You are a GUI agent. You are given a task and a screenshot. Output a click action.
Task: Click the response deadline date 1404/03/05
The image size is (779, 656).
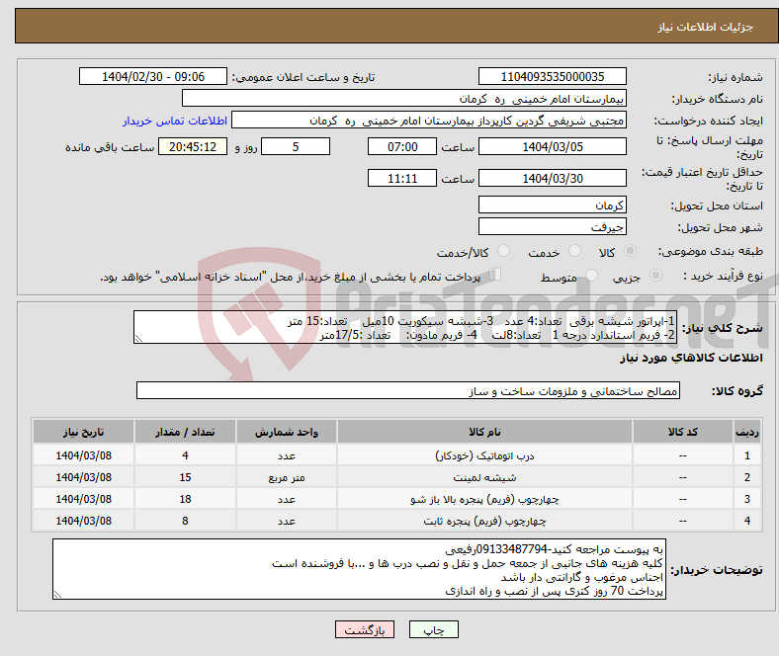pos(552,147)
